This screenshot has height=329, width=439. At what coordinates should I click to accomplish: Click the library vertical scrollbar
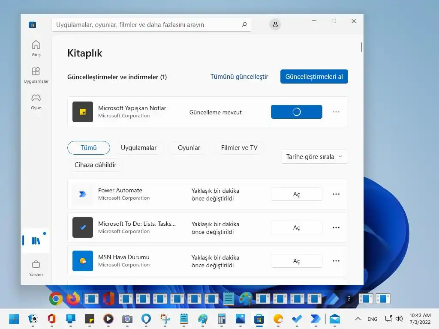361,47
